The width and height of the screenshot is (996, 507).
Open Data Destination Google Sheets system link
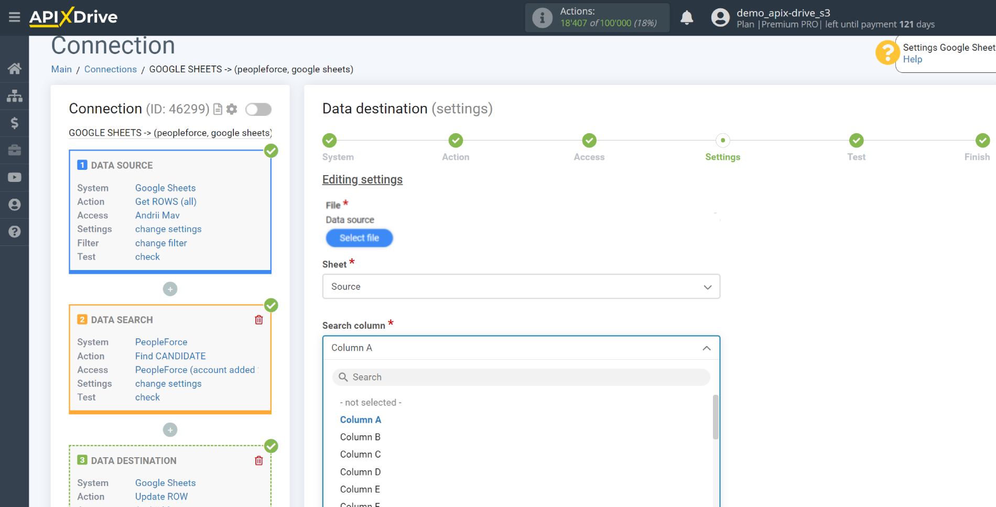pos(165,483)
